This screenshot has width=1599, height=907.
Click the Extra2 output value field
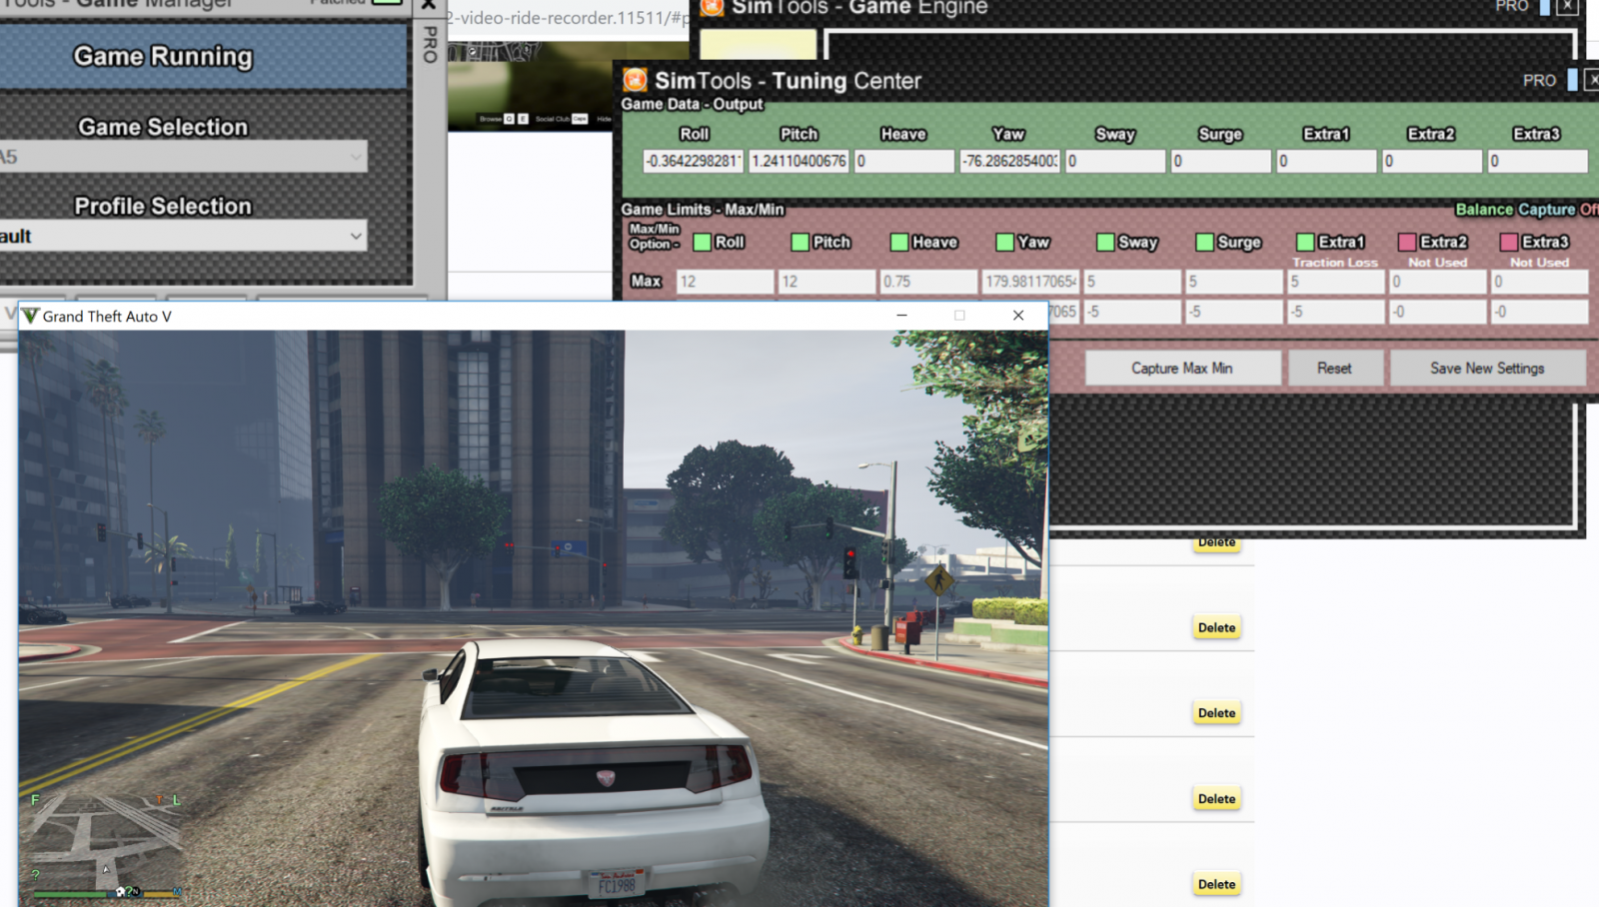click(1432, 161)
